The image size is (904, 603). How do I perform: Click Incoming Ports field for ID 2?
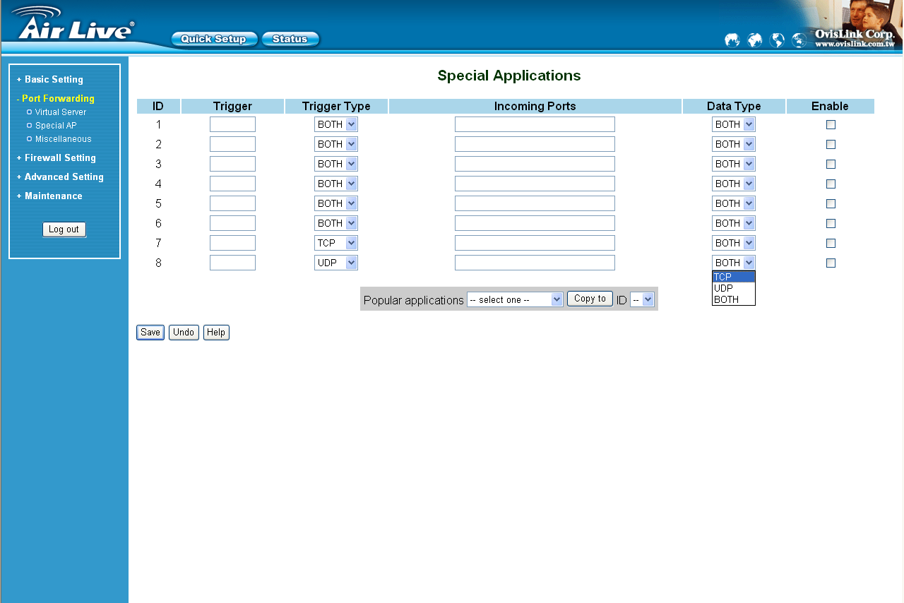(535, 144)
